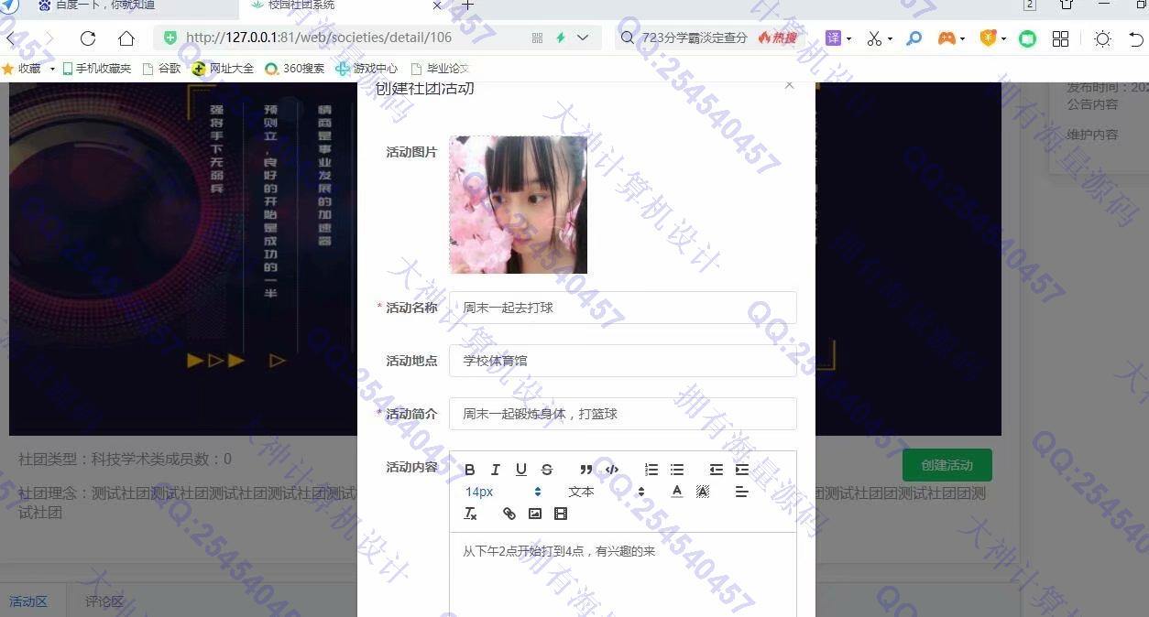Open the 收藏 favorites bookmark

click(22, 68)
